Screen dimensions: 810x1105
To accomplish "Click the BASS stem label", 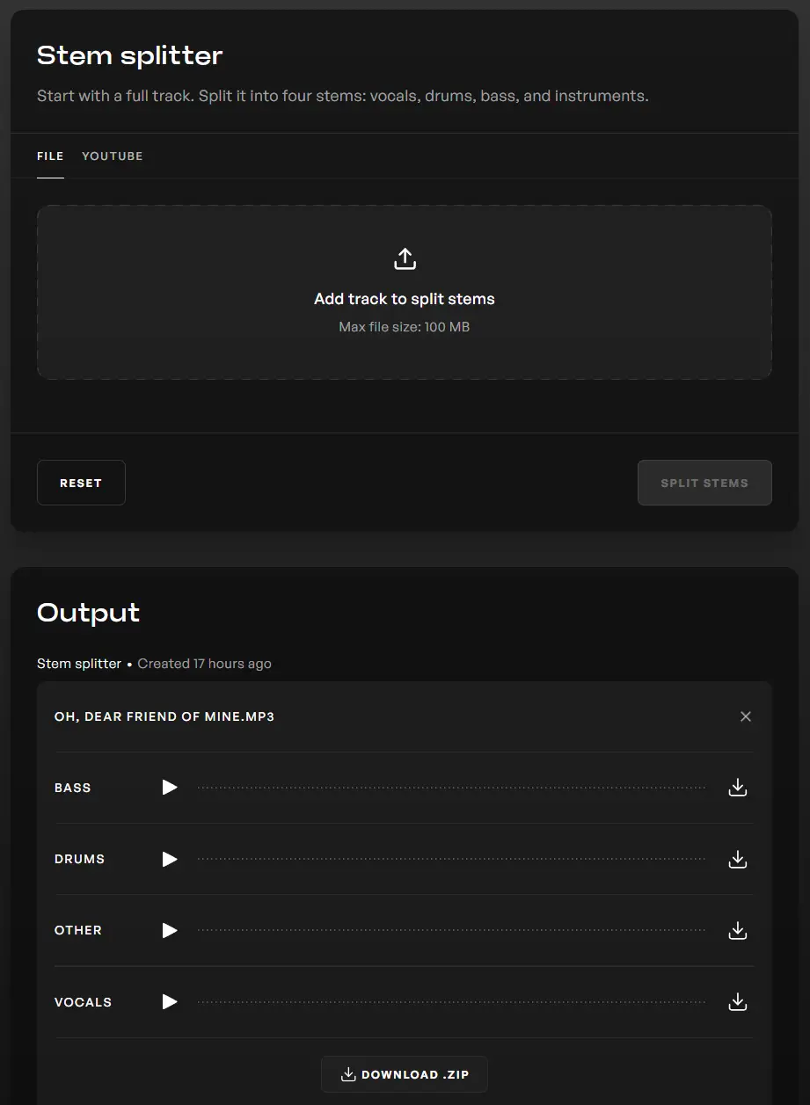I will point(73,788).
